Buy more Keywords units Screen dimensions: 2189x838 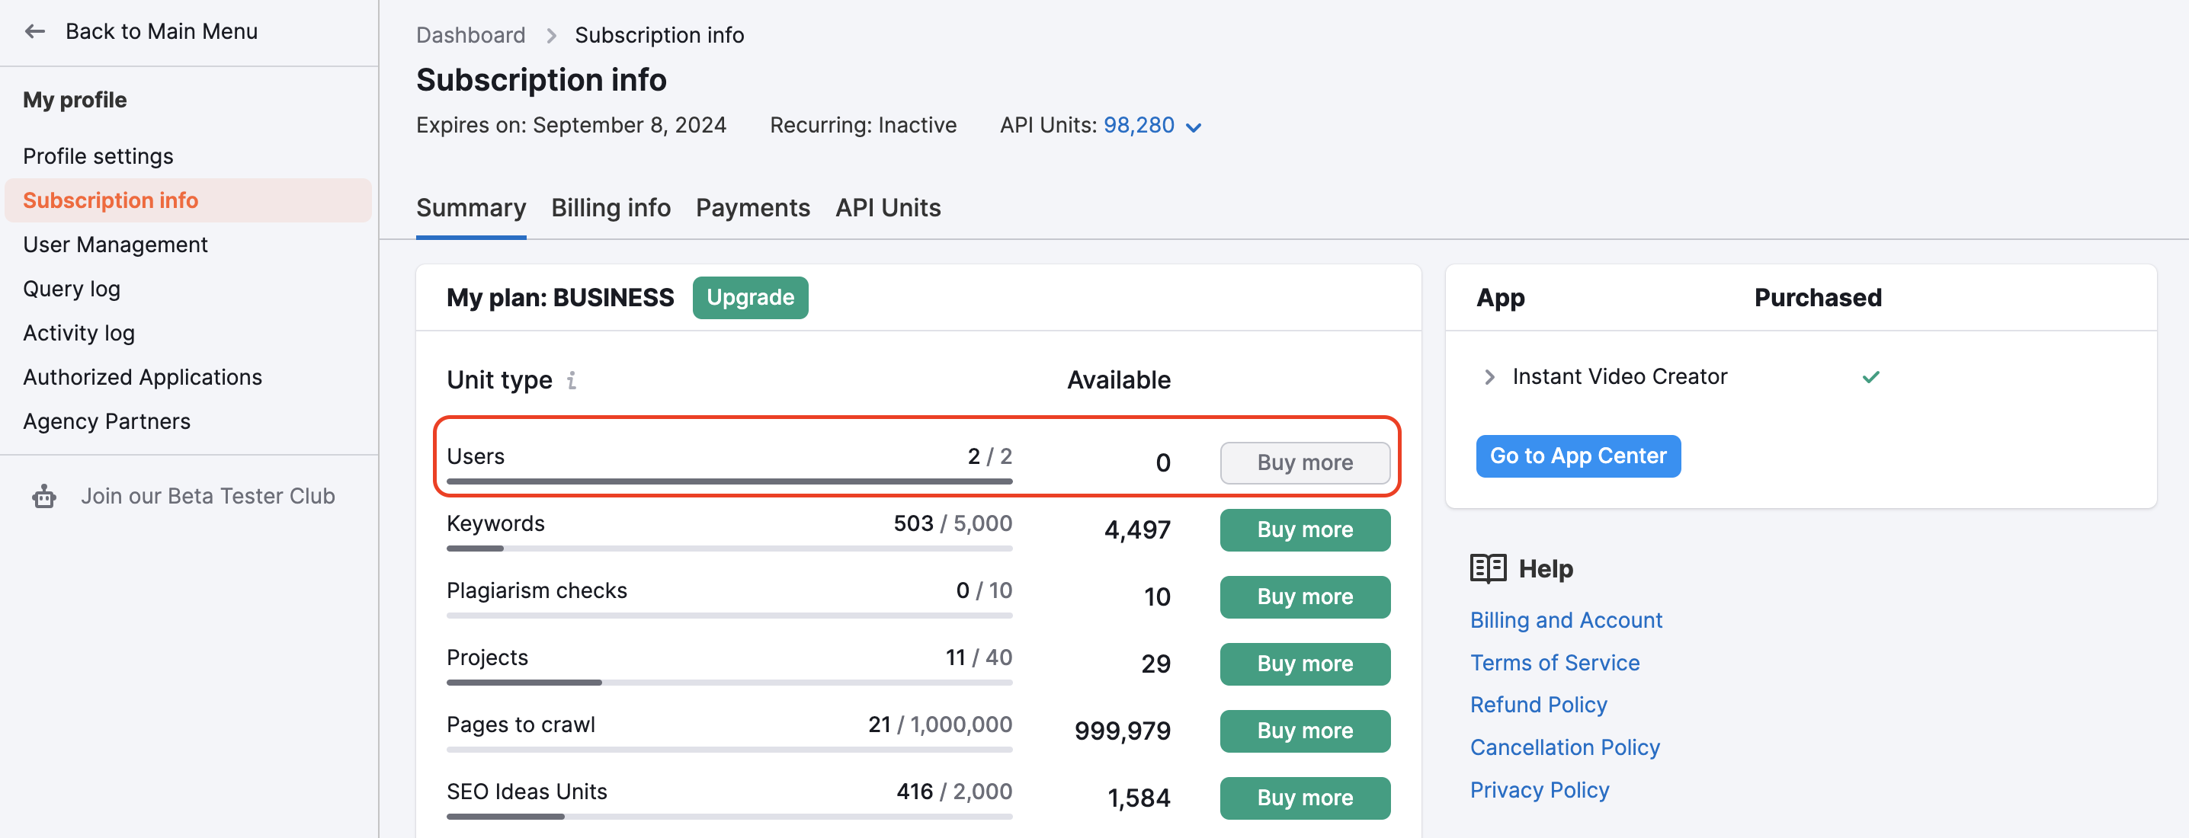[1304, 529]
